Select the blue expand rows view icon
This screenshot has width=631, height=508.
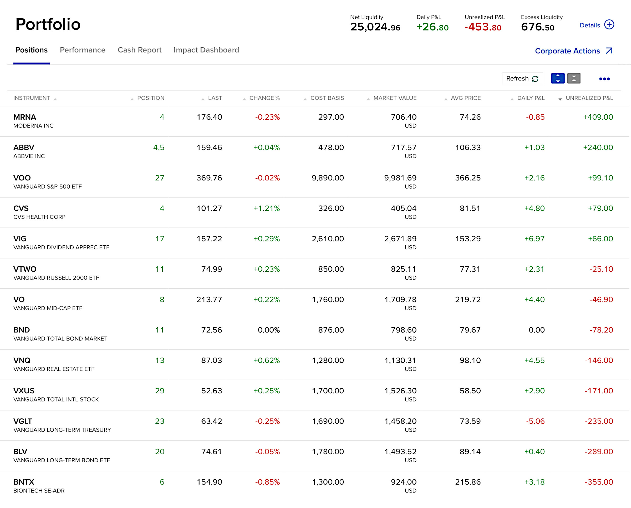pos(558,78)
